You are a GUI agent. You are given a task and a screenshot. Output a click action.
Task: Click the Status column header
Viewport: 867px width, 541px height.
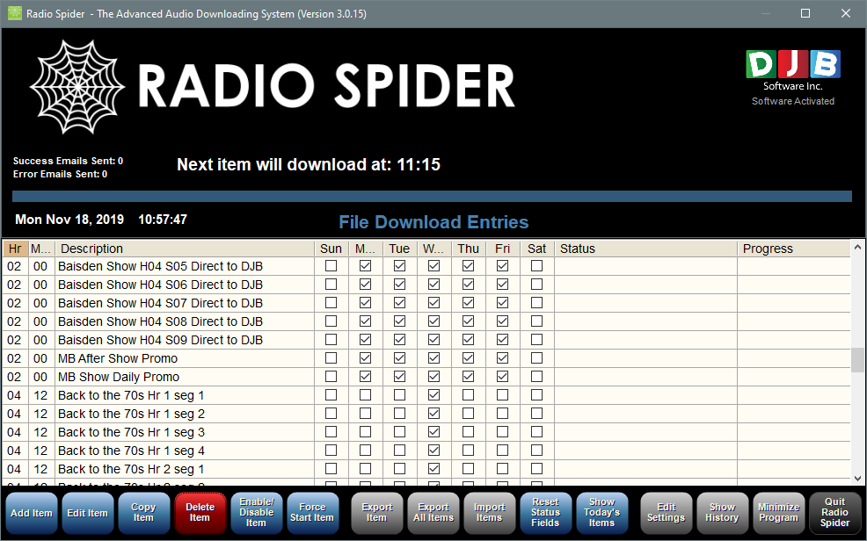645,249
